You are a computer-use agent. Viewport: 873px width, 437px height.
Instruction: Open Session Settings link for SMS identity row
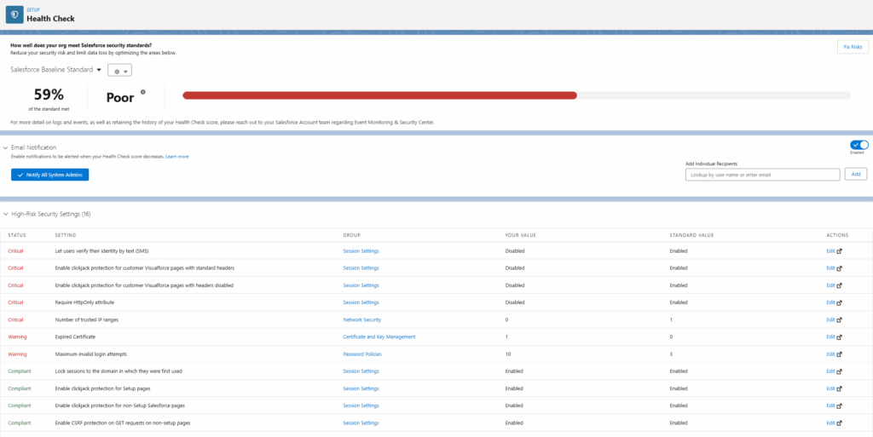coord(361,250)
